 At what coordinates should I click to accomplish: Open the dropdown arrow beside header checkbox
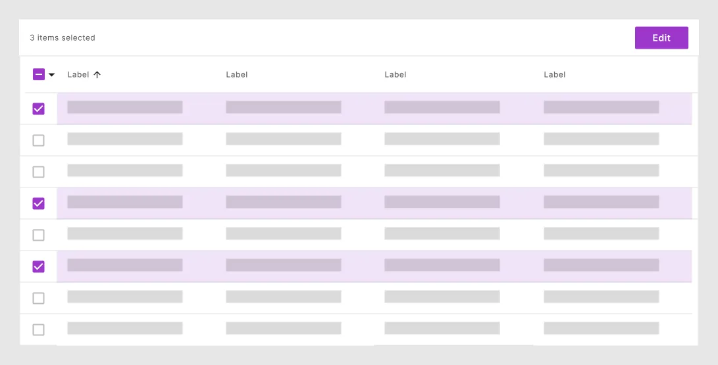[x=52, y=75]
